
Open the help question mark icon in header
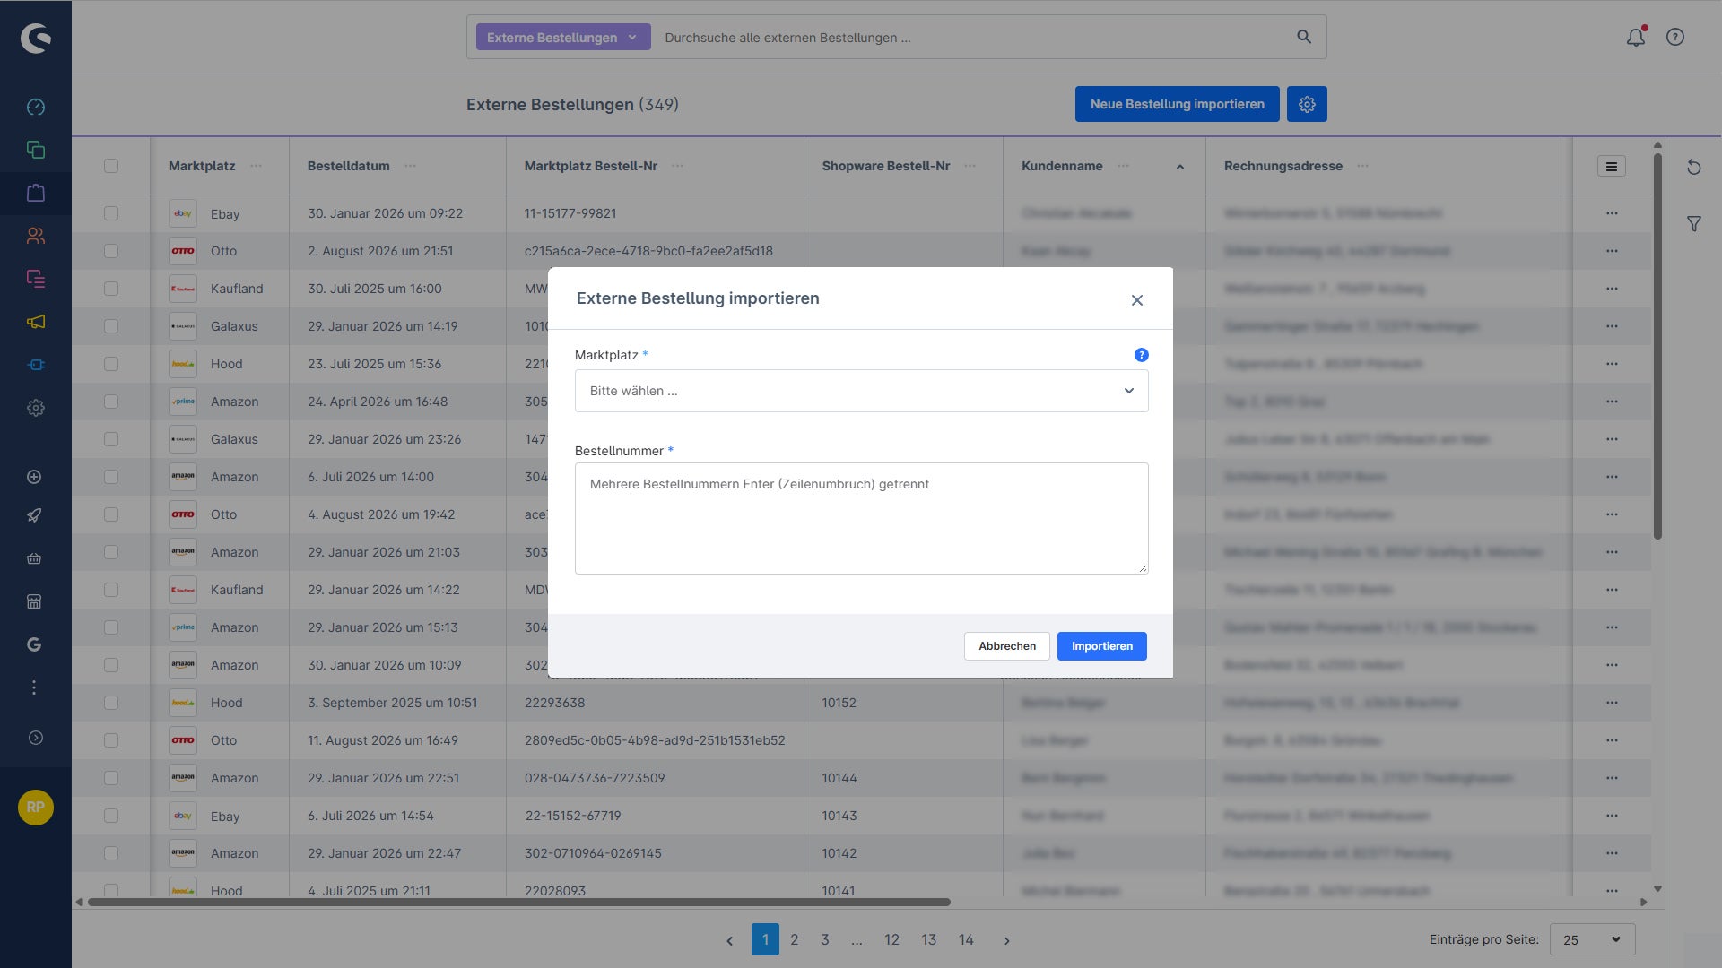[x=1675, y=37]
